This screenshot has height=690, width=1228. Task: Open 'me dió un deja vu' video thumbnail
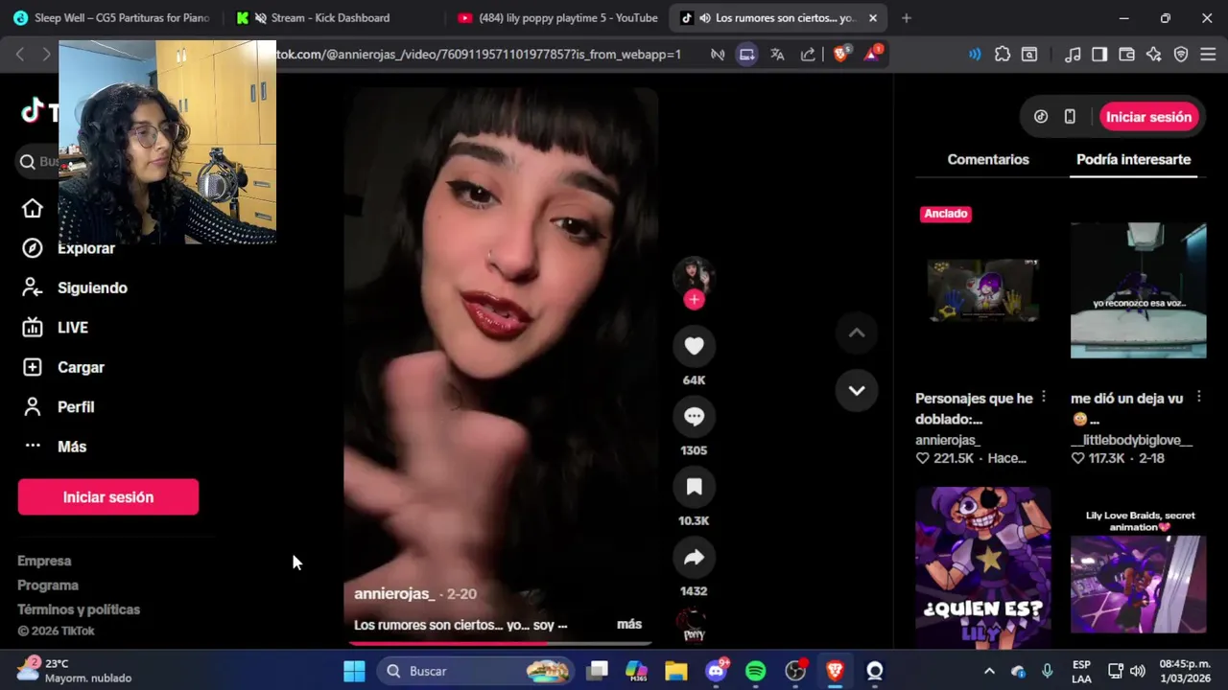1138,290
